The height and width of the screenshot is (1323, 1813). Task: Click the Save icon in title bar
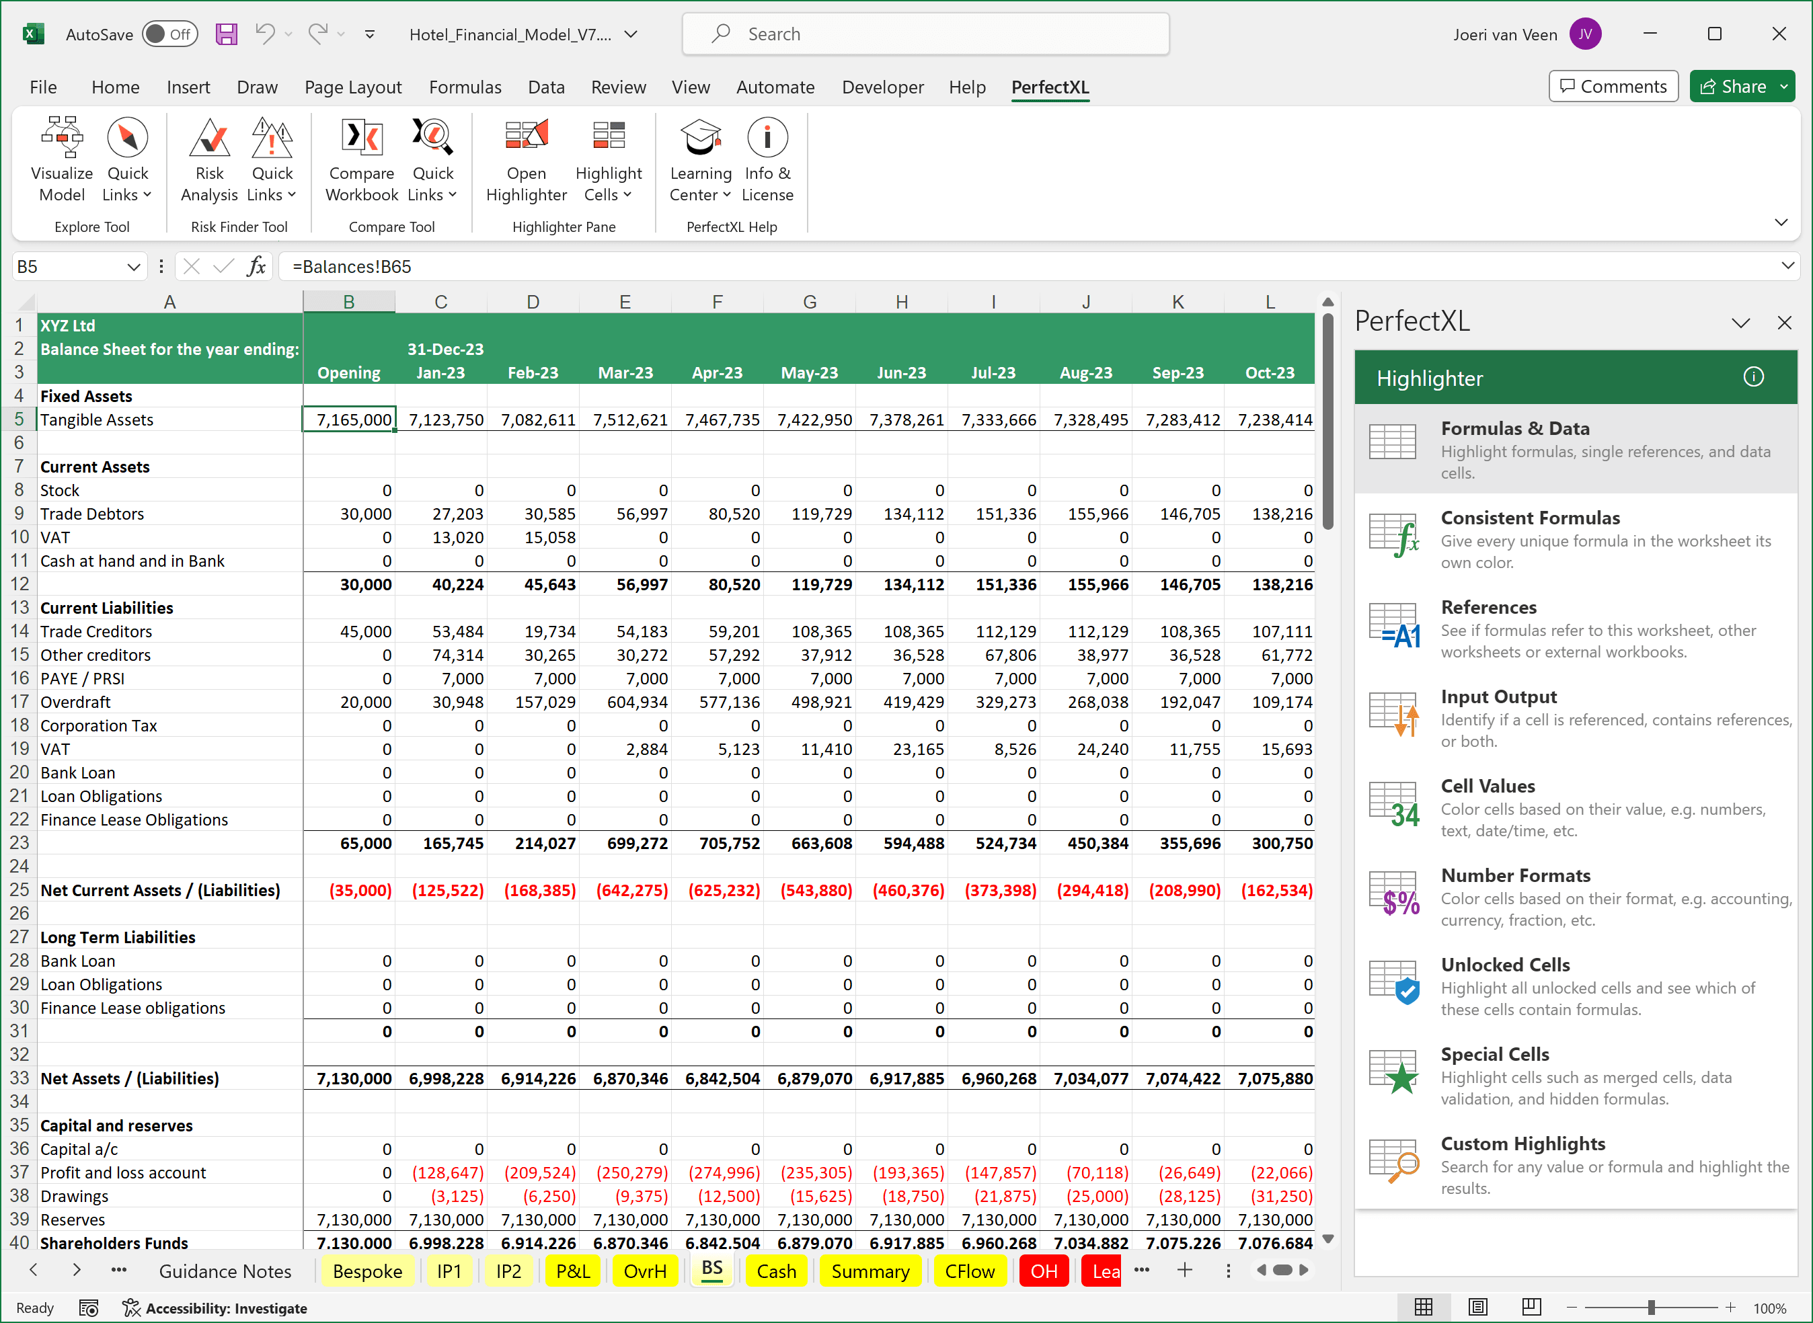pos(227,34)
